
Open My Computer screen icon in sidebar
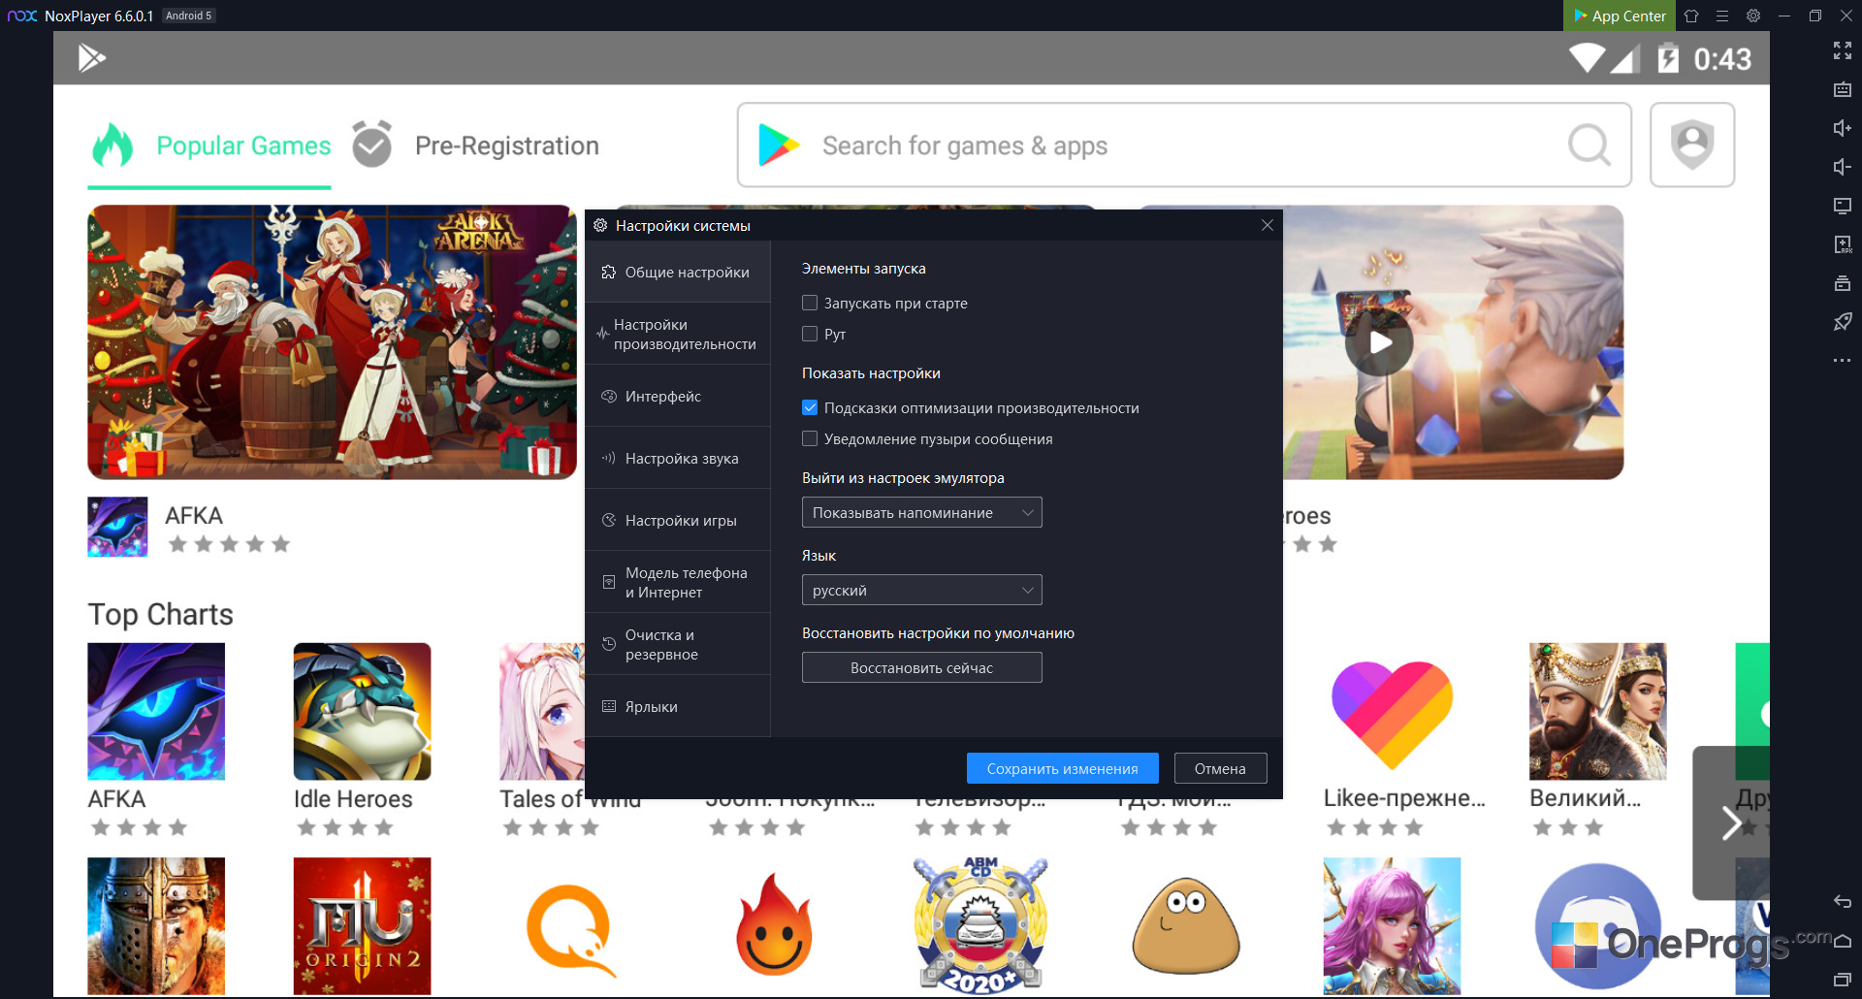click(x=1842, y=206)
